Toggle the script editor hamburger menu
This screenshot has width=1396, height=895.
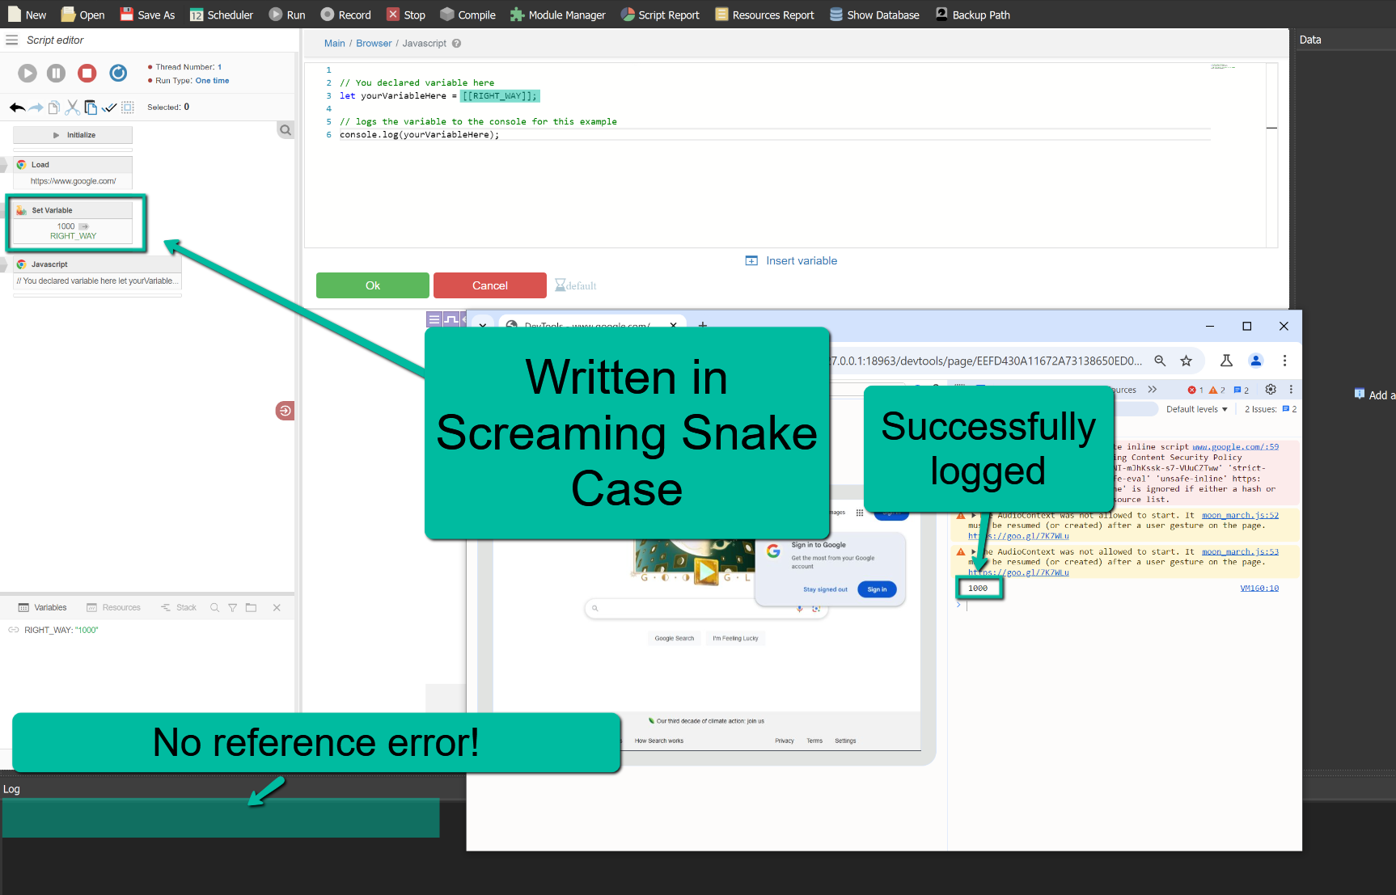(x=12, y=40)
